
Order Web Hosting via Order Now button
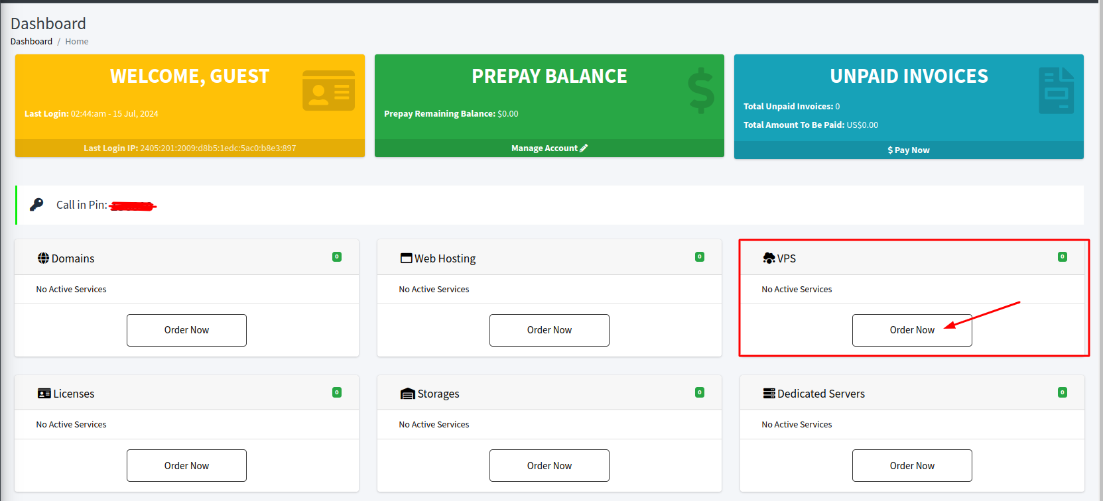[x=549, y=330]
